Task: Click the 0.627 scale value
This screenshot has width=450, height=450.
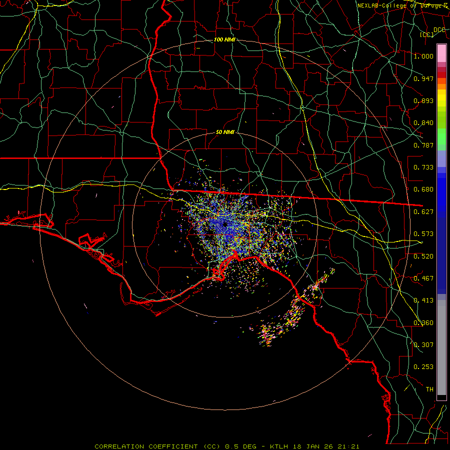Action: coord(423,212)
